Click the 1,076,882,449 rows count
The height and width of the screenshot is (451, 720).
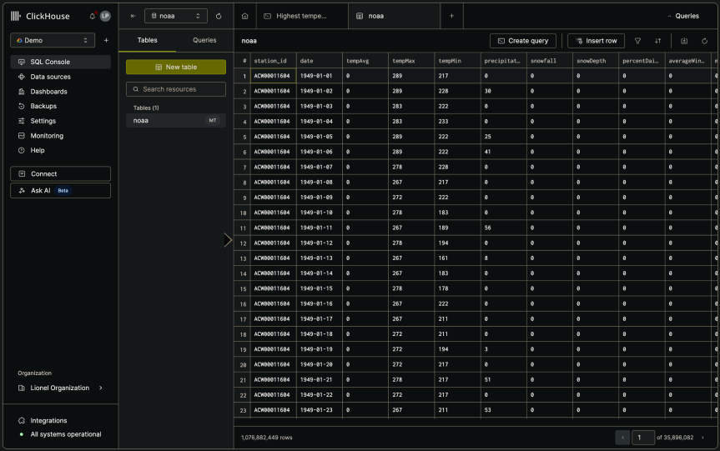pyautogui.click(x=267, y=438)
